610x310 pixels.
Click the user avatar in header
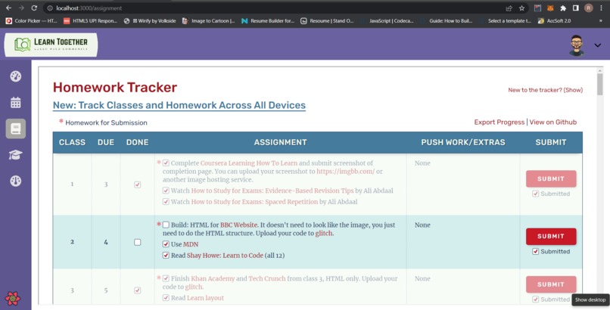(x=577, y=45)
